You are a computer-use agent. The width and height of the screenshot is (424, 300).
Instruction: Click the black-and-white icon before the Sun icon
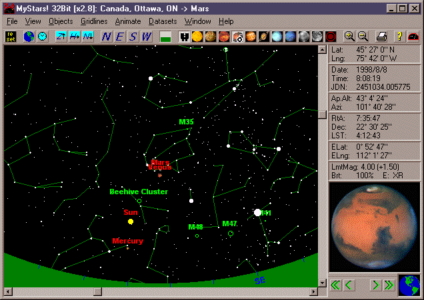point(184,37)
